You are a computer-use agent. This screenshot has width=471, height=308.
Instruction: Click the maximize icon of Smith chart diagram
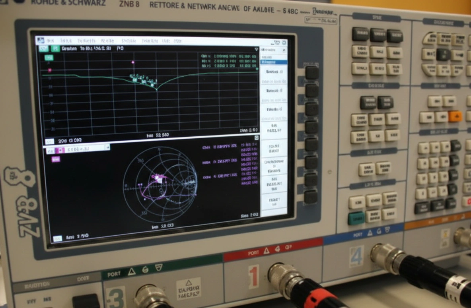tap(257, 137)
